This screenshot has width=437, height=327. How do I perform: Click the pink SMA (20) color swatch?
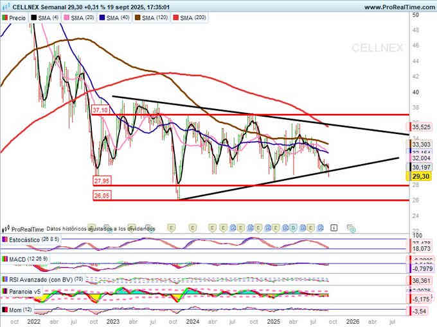67,18
